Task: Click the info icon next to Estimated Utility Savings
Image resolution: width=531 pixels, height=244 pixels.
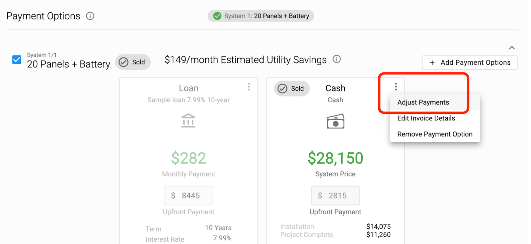Action: click(x=337, y=59)
